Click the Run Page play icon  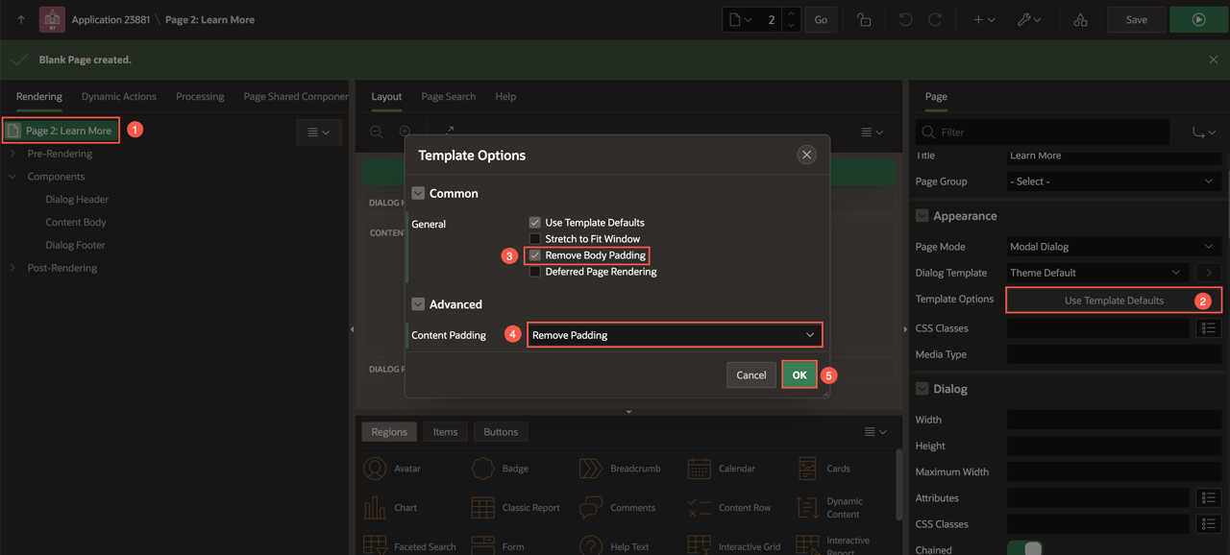tap(1198, 19)
